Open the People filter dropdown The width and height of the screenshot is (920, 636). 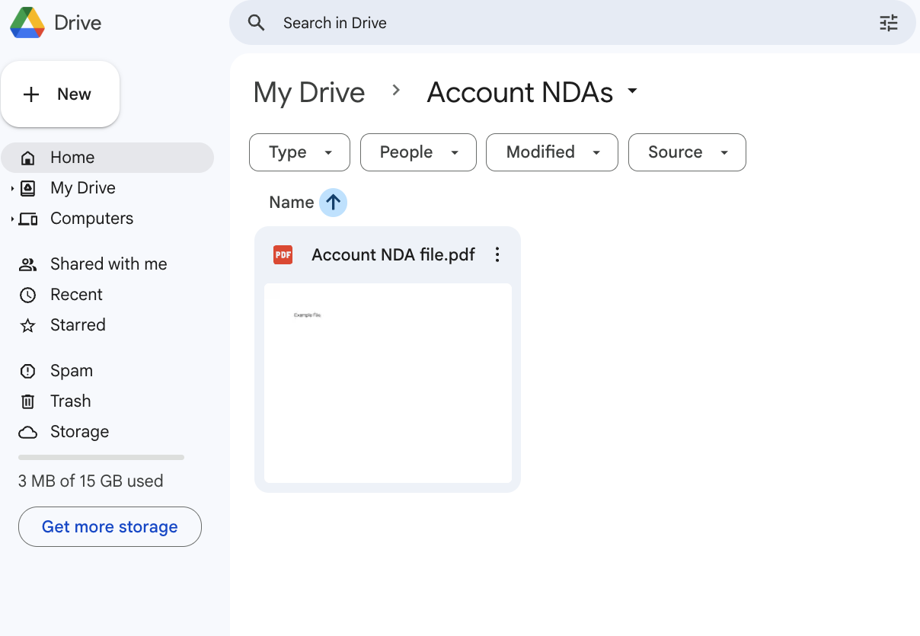418,152
